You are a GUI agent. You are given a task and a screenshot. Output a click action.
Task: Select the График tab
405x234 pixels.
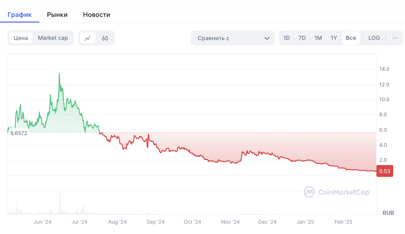pyautogui.click(x=19, y=15)
